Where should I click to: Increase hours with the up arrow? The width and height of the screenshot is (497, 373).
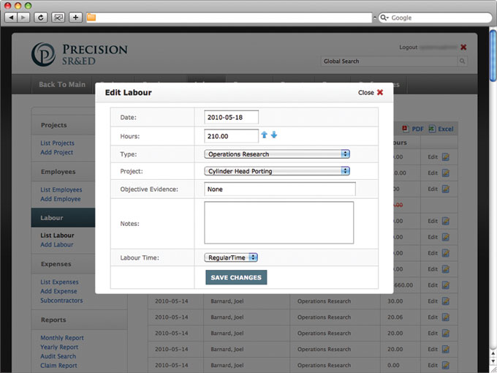tap(264, 135)
